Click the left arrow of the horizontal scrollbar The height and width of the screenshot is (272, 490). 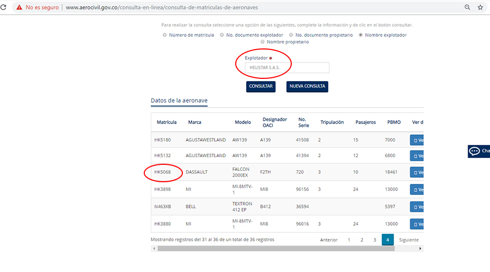tap(154, 249)
